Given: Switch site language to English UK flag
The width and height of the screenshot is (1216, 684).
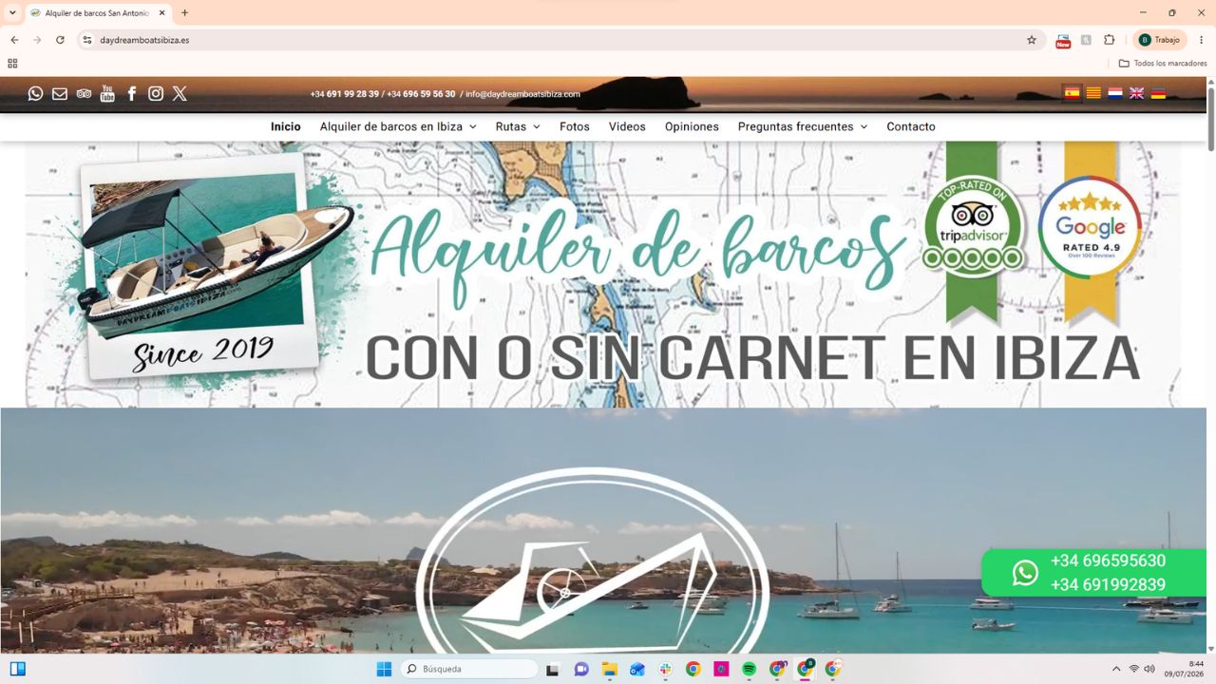Looking at the screenshot, I should point(1136,93).
